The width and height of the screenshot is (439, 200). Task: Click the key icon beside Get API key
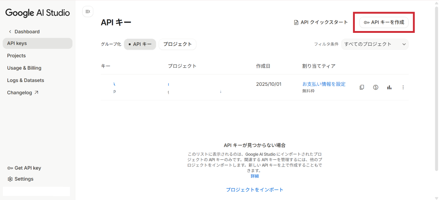(10, 168)
